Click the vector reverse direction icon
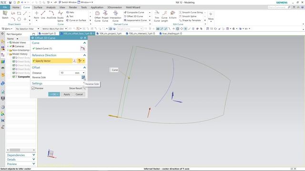Image resolution: width=305 pixels, height=171 pixels. click(74, 61)
